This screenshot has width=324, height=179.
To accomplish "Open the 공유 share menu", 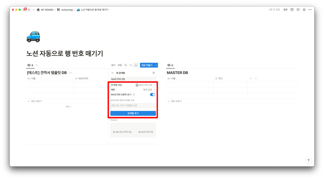I will 285,10.
